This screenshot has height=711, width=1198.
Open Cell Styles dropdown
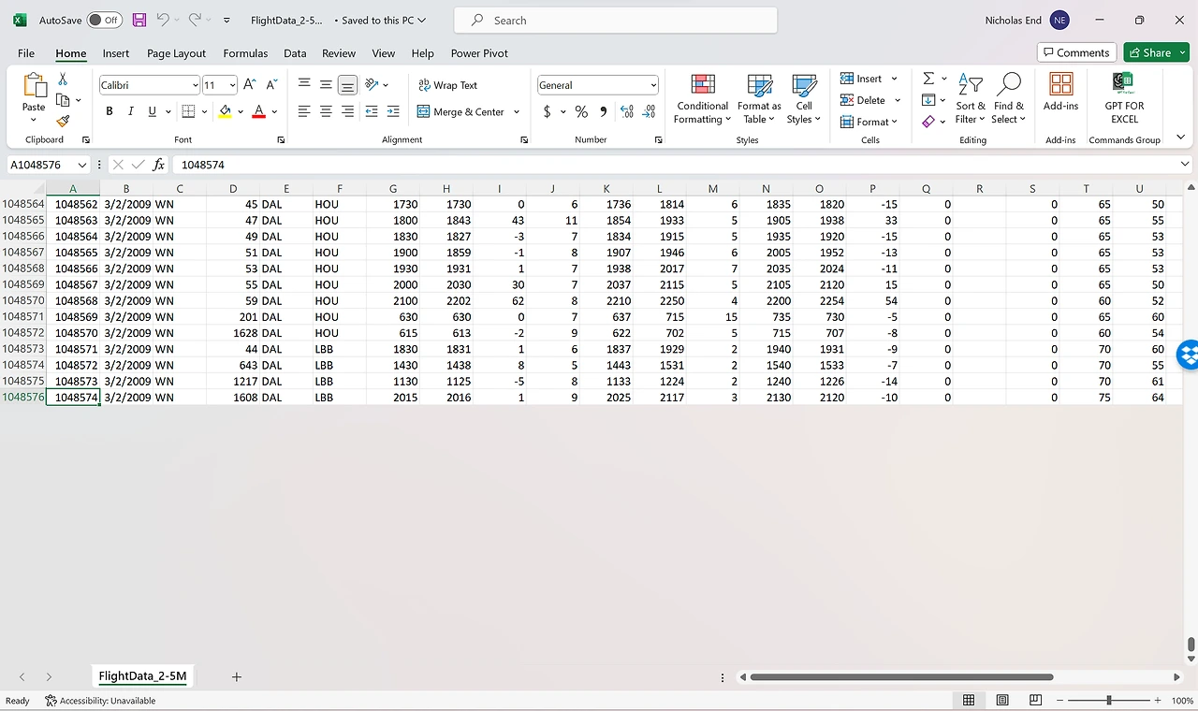point(804,98)
